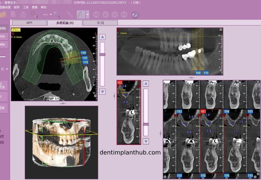
Task: Click the down arrow beside the axial view
Action: point(102,92)
